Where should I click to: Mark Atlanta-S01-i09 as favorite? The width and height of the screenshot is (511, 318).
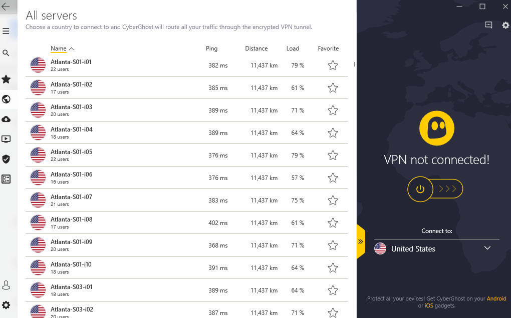[333, 245]
